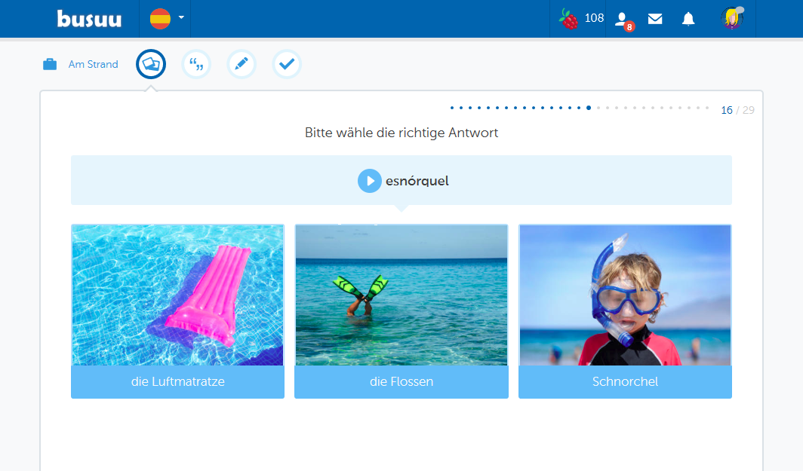Select the dialogue quotes step
Viewport: 803px width, 471px height.
click(196, 64)
